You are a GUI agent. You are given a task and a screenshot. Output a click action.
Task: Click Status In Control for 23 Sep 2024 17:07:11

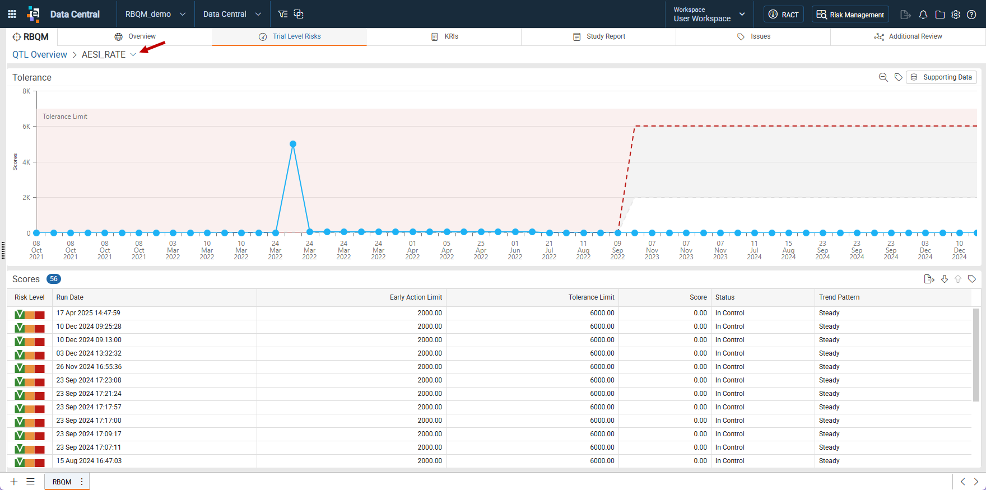(729, 447)
